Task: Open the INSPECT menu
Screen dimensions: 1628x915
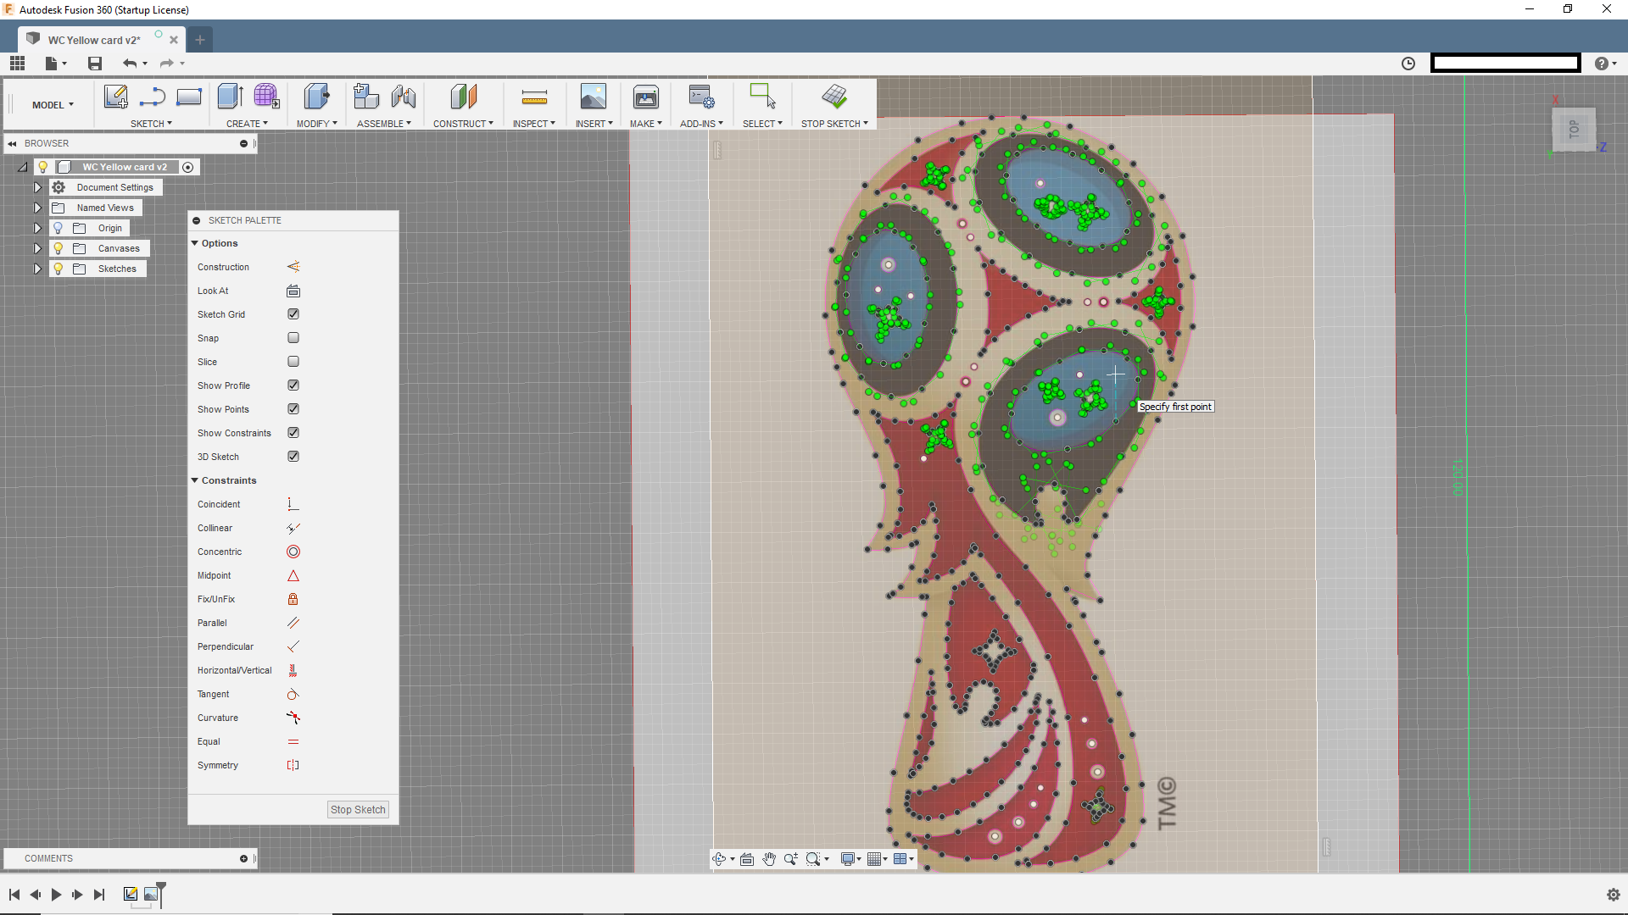Action: point(534,124)
